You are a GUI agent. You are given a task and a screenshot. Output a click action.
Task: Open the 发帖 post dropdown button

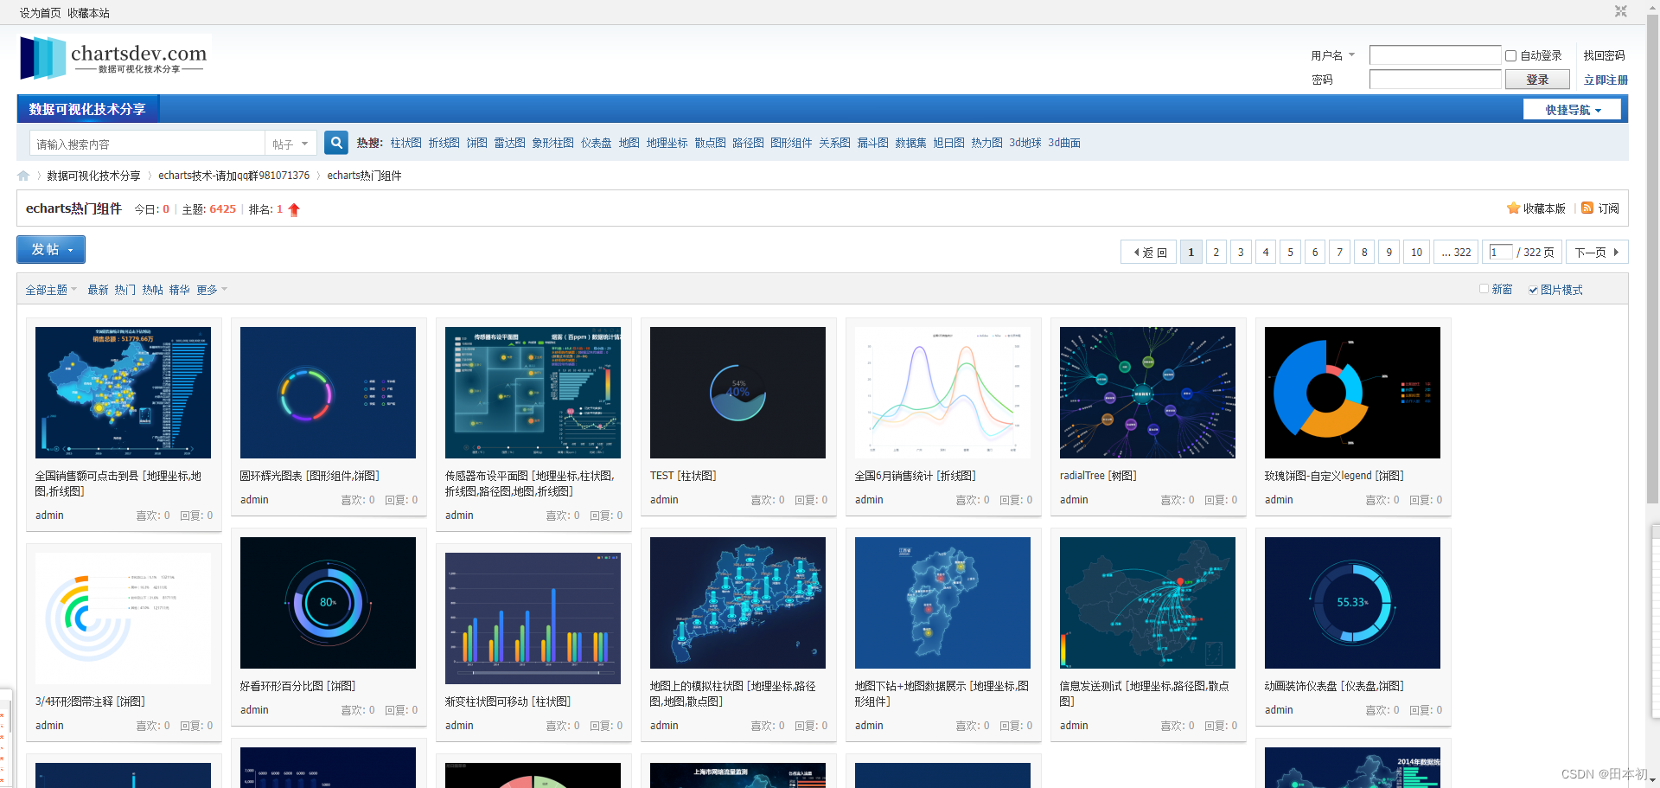(x=51, y=250)
